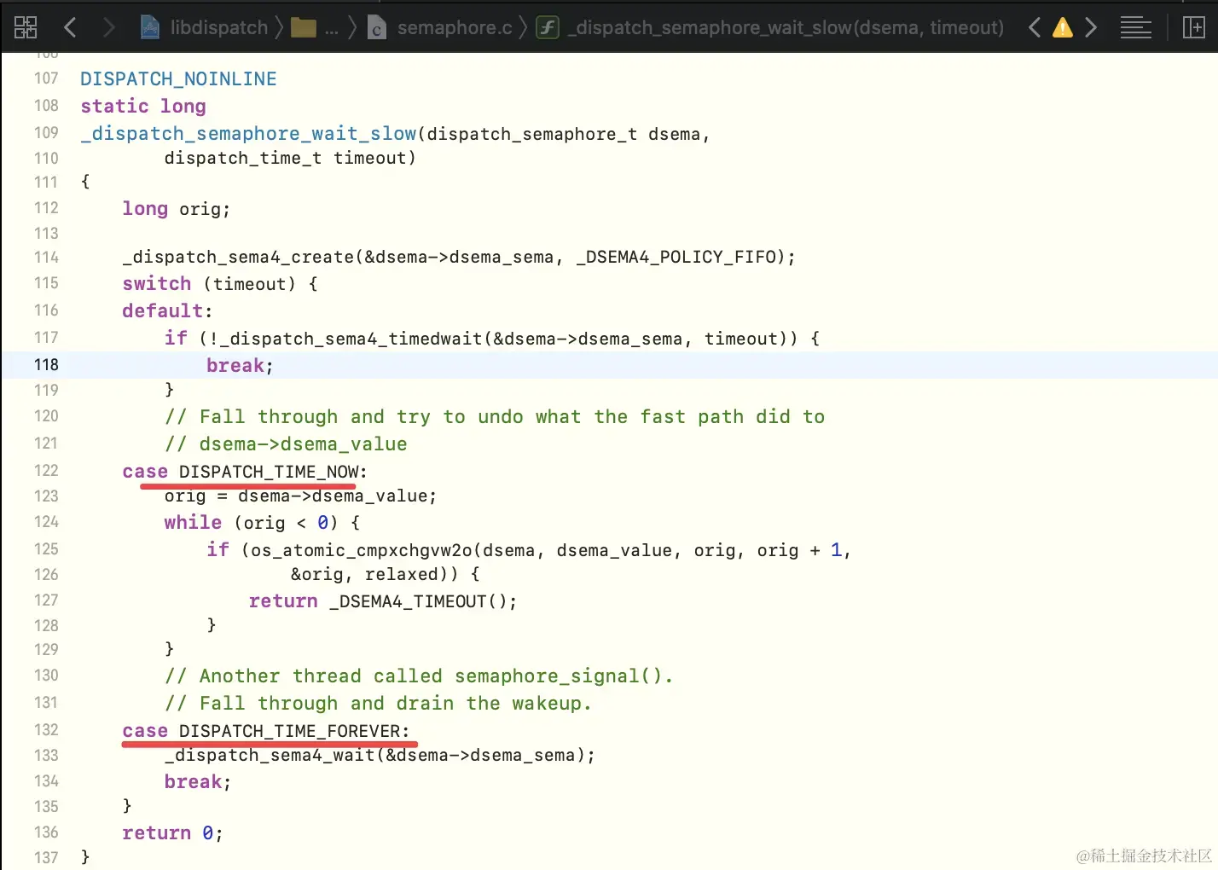Click 'static long' on line 108
Viewport: 1218px width, 870px height.
point(143,107)
